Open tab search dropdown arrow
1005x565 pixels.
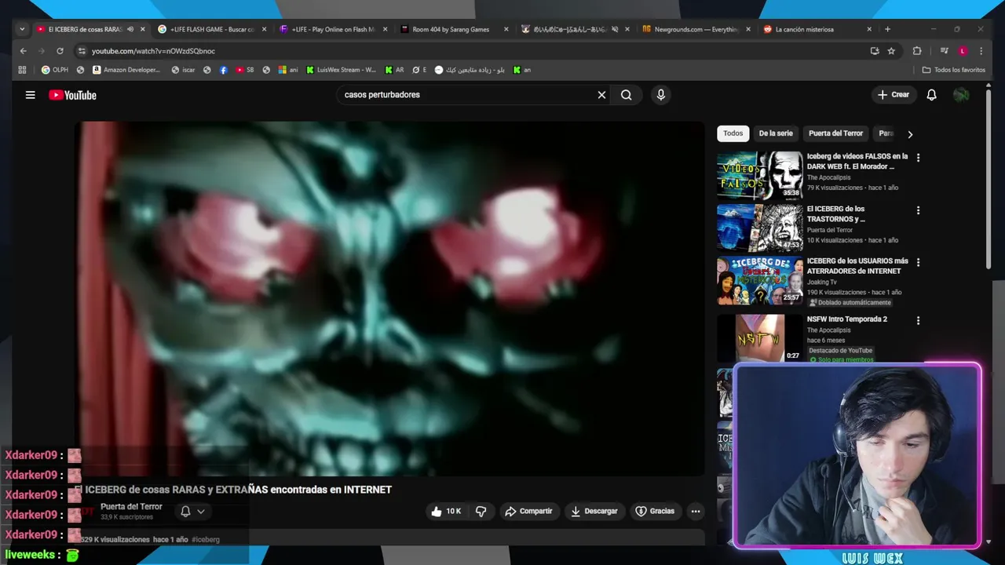tap(22, 29)
